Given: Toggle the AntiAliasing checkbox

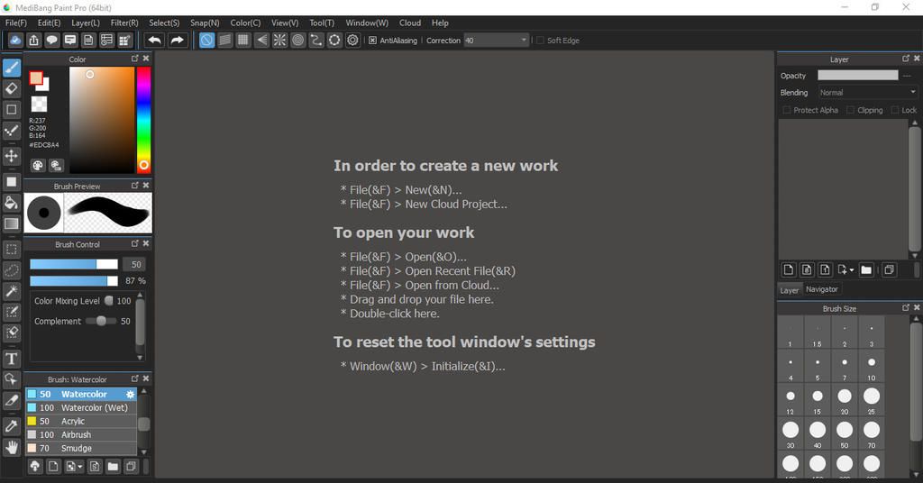Looking at the screenshot, I should (x=372, y=40).
